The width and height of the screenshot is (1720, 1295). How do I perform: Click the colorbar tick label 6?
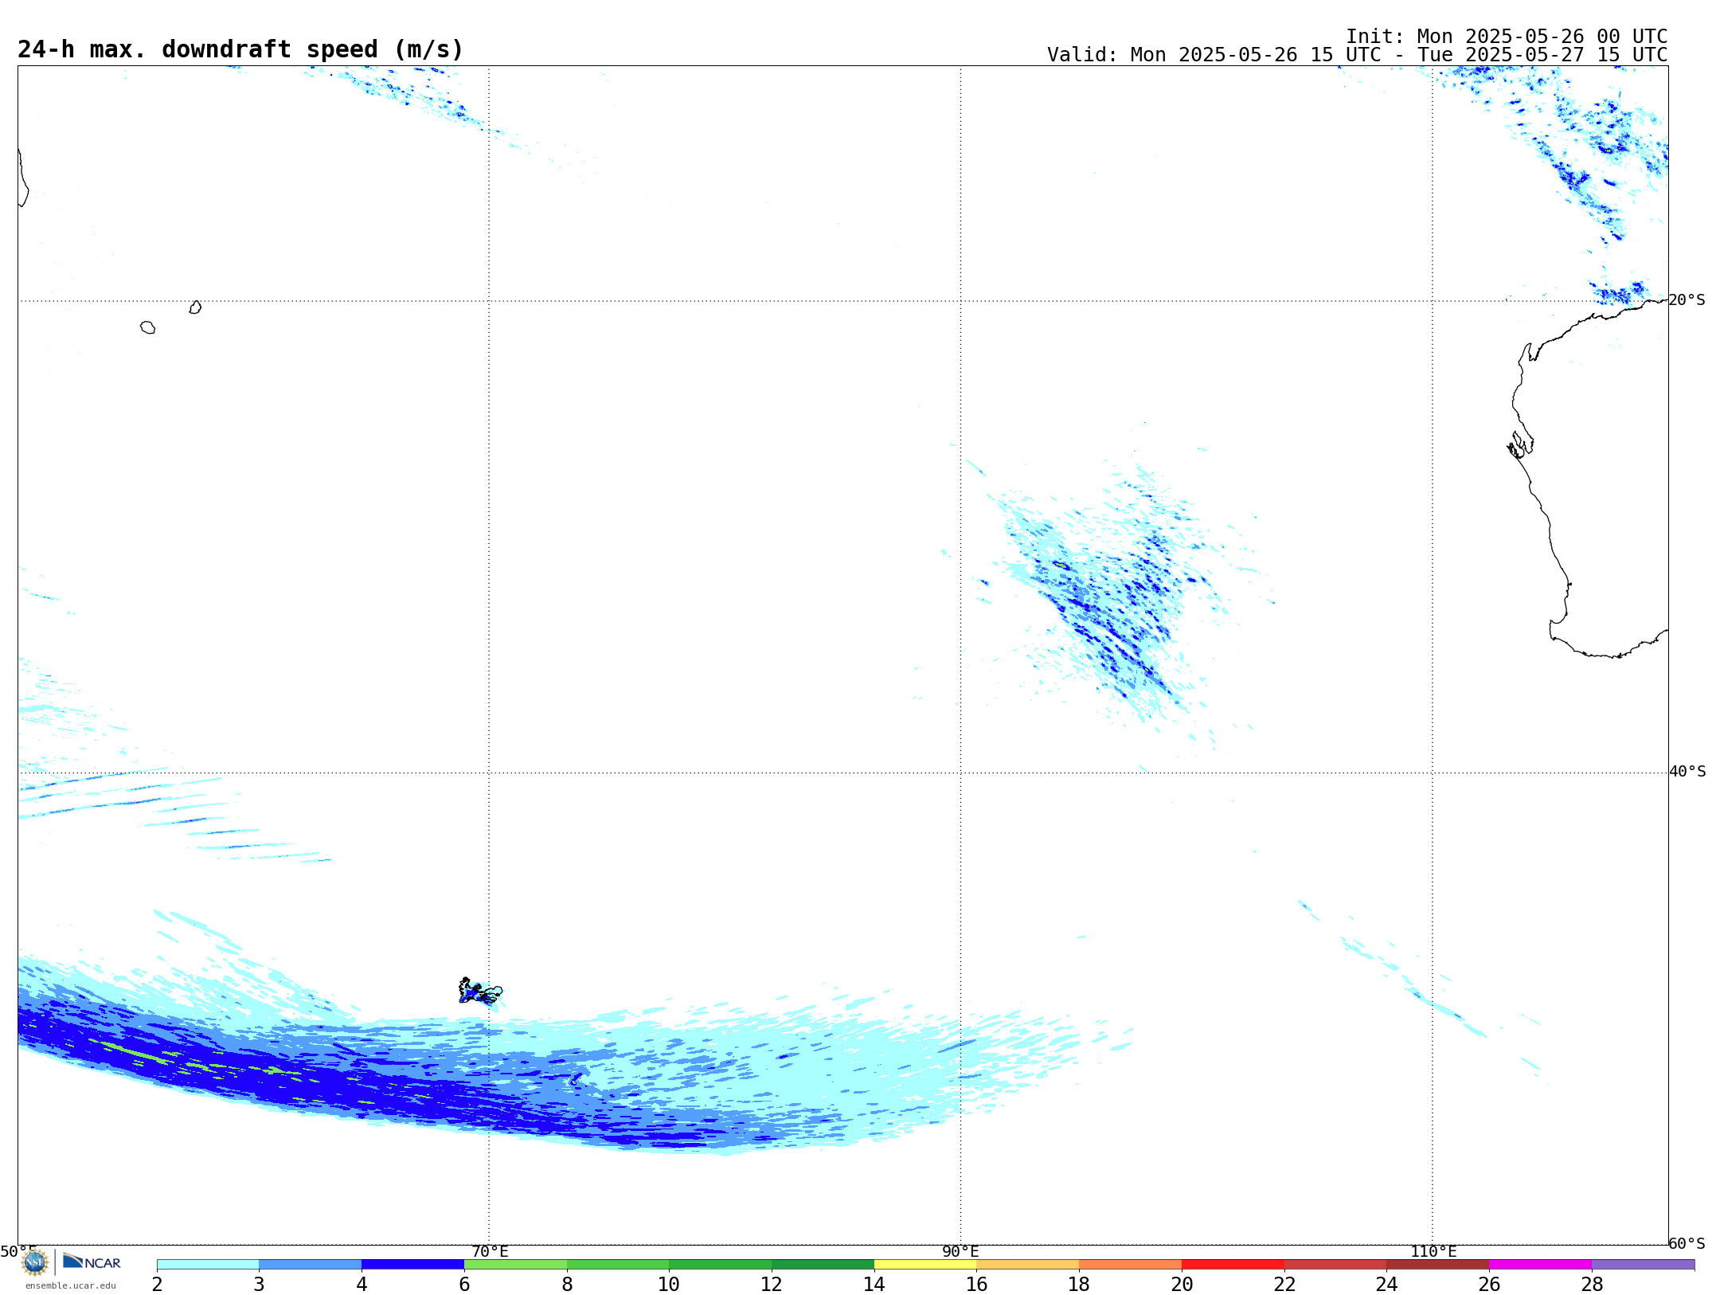(464, 1284)
